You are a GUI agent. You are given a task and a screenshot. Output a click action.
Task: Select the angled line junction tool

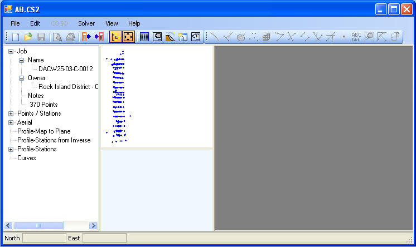279,37
